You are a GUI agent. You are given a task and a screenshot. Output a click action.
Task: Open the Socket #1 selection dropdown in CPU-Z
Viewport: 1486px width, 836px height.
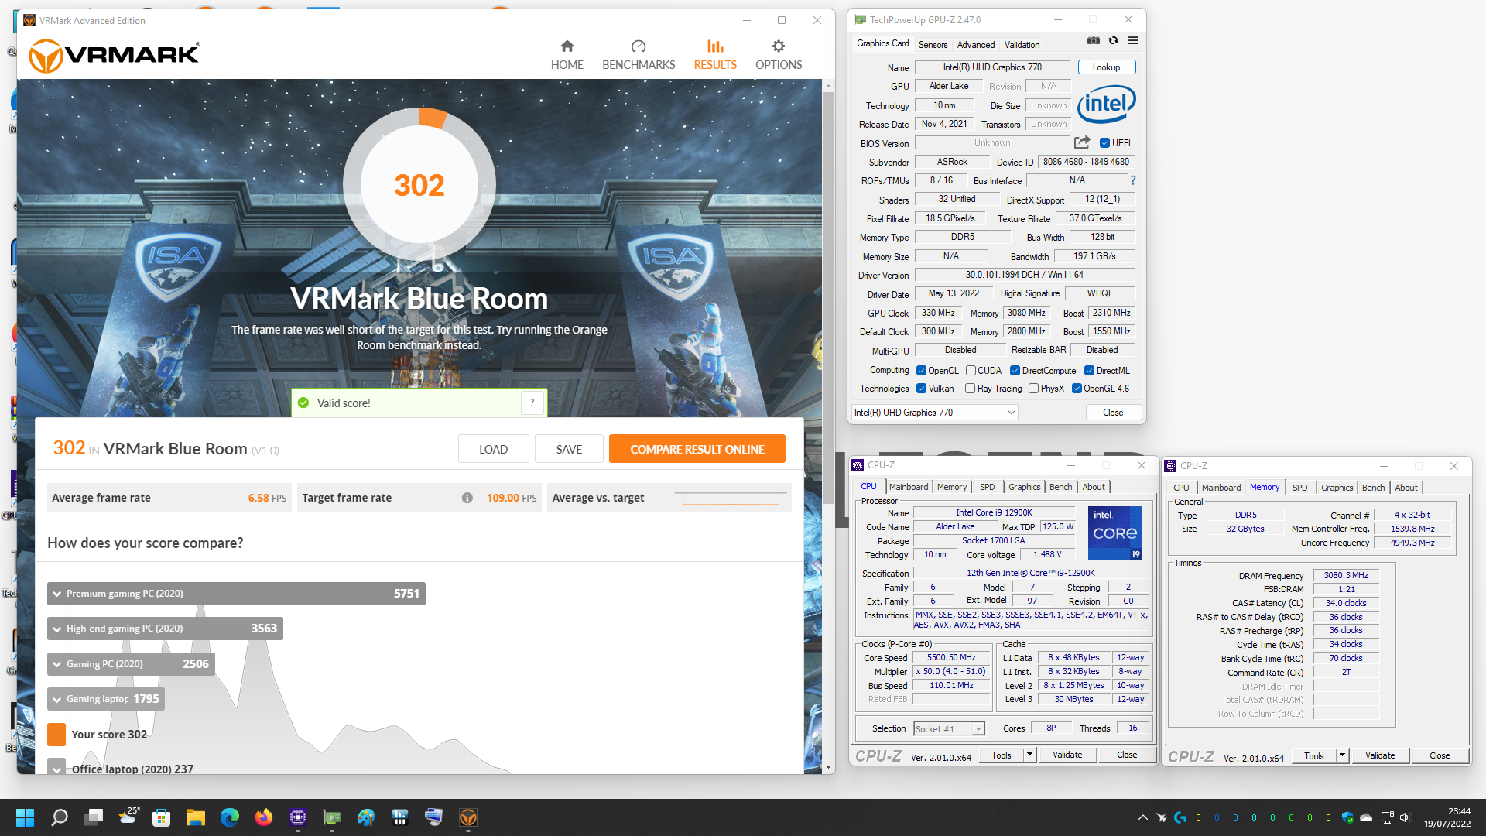coord(949,729)
